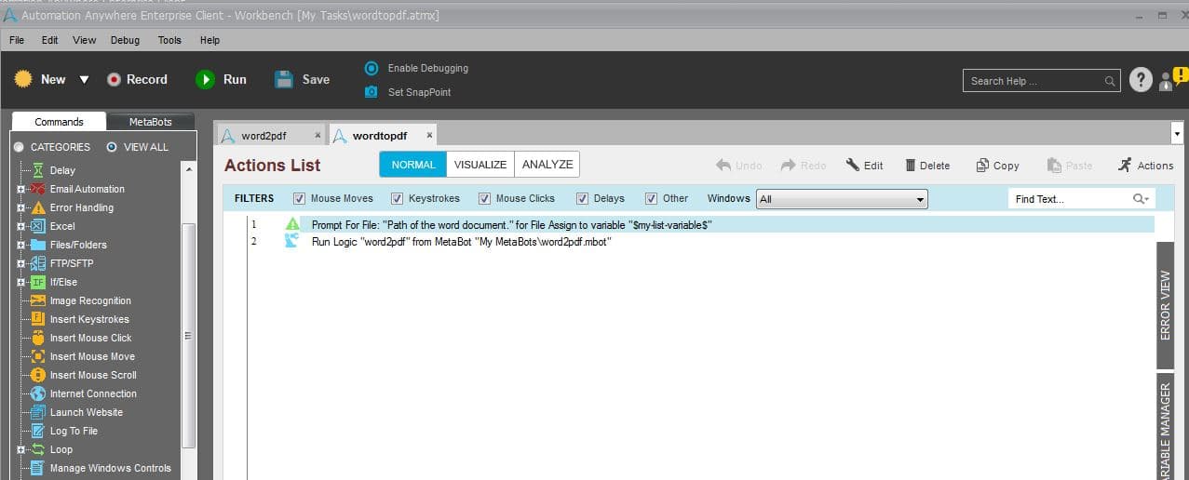Select the CATEGORIES radio button
Screen dimensions: 1189x480
(19, 147)
